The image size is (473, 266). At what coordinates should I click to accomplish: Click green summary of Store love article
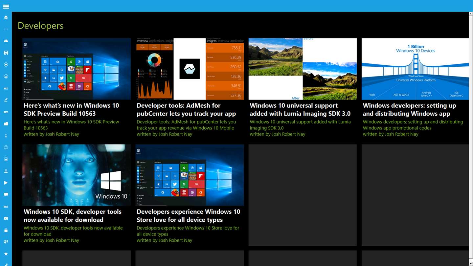[x=188, y=231]
